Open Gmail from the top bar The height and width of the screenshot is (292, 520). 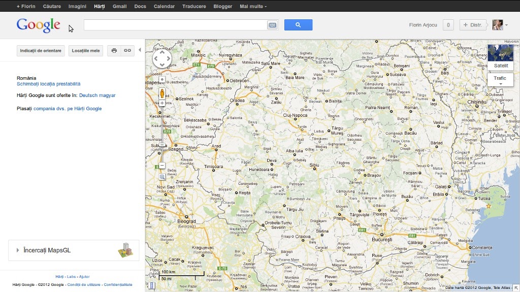[119, 6]
